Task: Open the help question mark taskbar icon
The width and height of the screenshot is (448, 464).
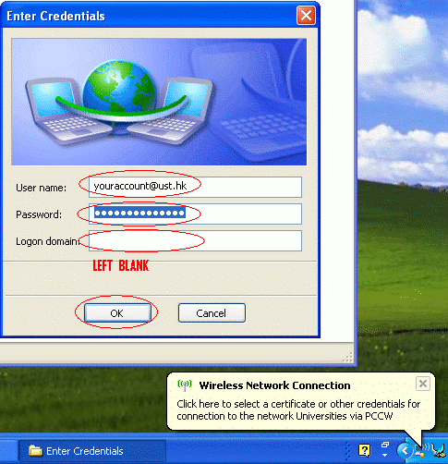Action: click(365, 451)
